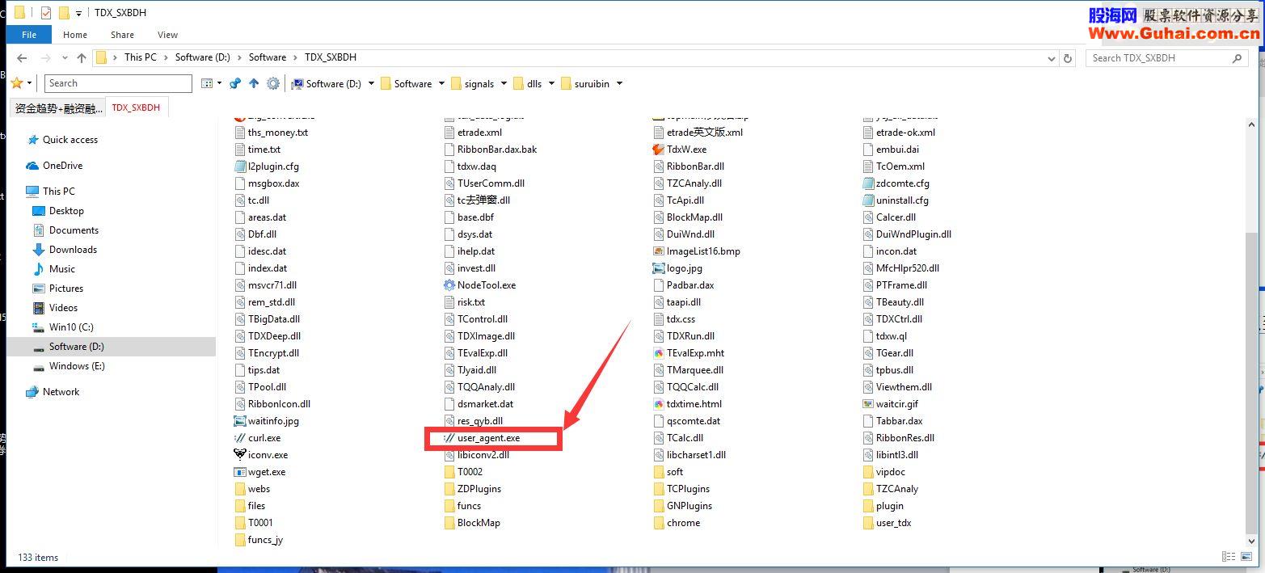Select the TEvalExp.mht file icon
The height and width of the screenshot is (573, 1265).
[x=658, y=353]
